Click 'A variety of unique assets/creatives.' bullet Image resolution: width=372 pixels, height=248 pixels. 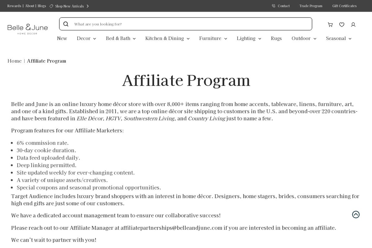coord(62,180)
